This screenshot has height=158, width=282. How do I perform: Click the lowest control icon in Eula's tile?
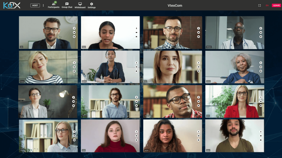(74, 140)
